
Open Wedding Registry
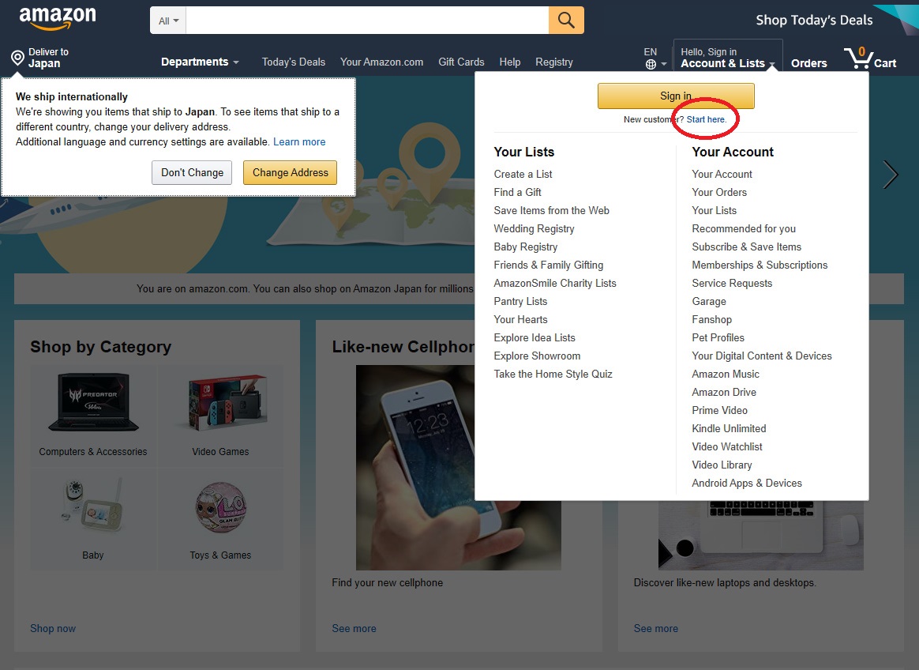coord(534,229)
